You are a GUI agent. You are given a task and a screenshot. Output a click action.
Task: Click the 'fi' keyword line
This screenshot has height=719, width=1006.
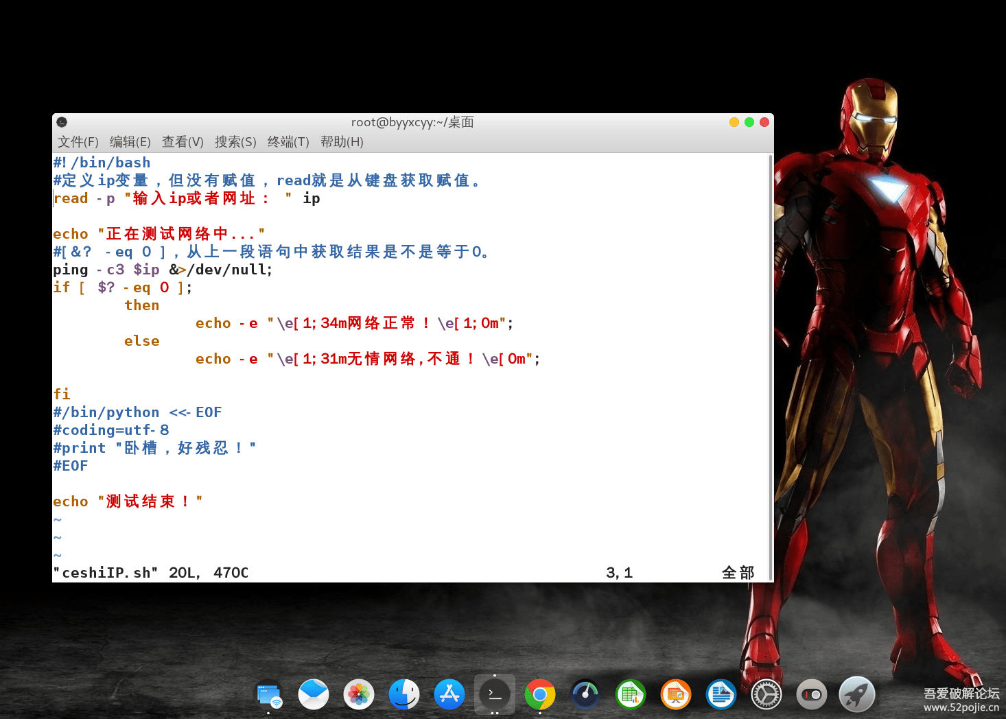62,394
